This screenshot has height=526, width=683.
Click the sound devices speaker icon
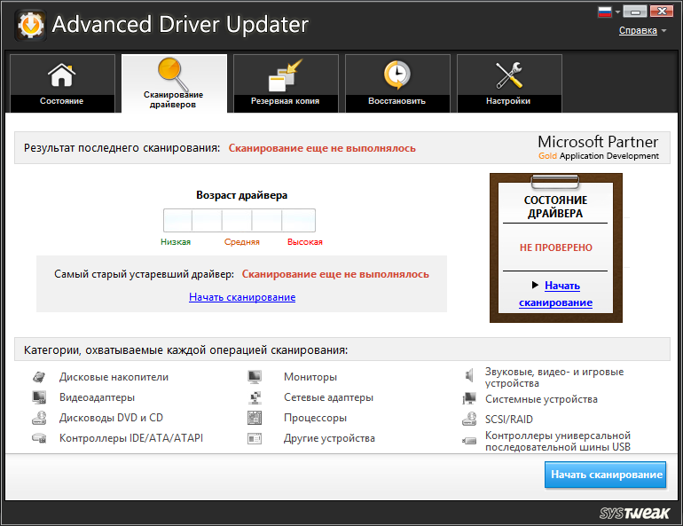click(x=469, y=377)
